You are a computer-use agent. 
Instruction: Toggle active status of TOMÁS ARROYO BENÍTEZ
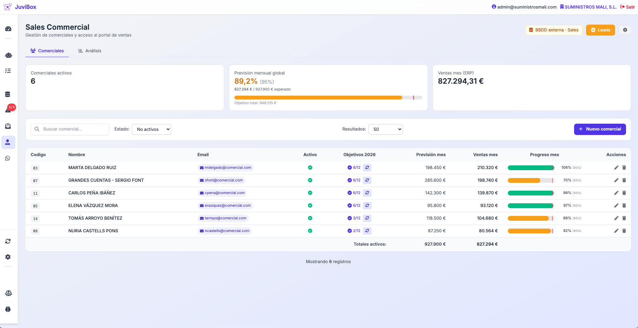pyautogui.click(x=310, y=218)
